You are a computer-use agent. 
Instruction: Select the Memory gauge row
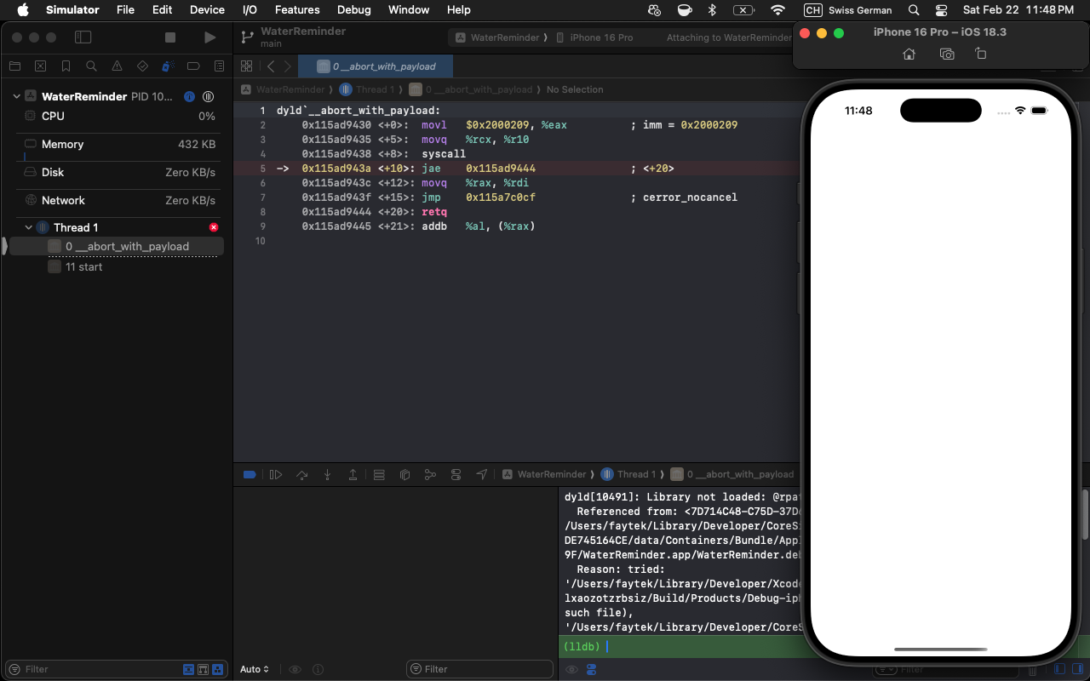[x=117, y=145]
